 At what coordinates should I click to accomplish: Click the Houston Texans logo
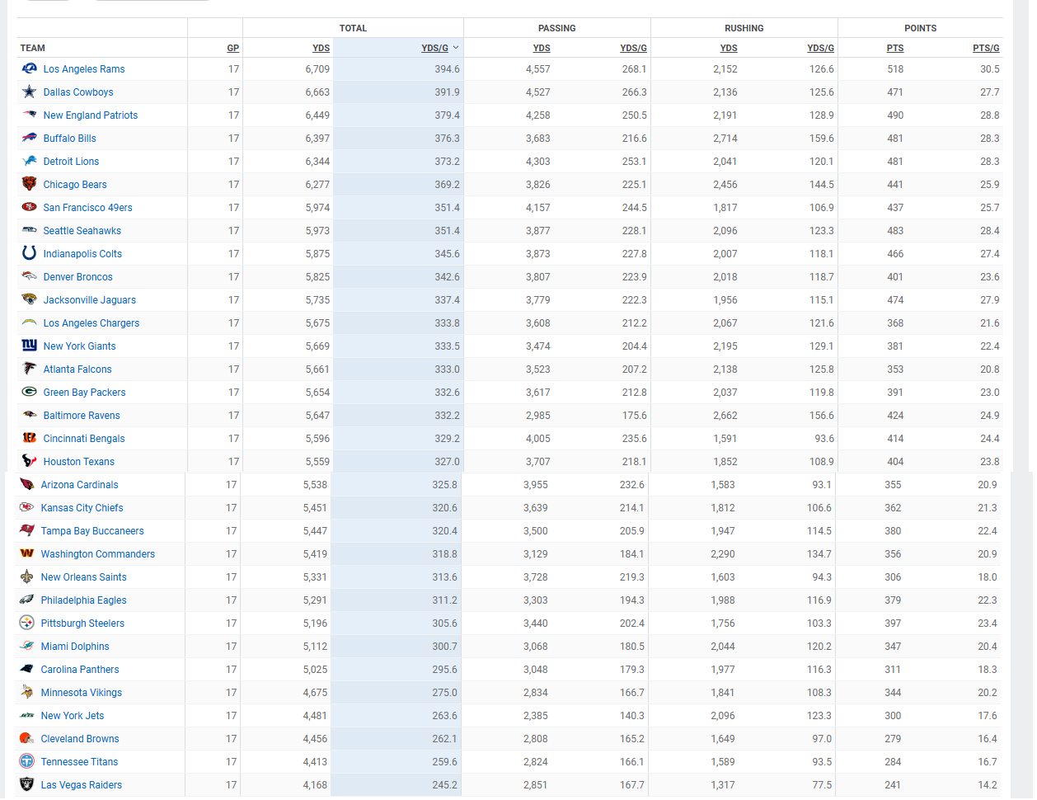point(30,461)
